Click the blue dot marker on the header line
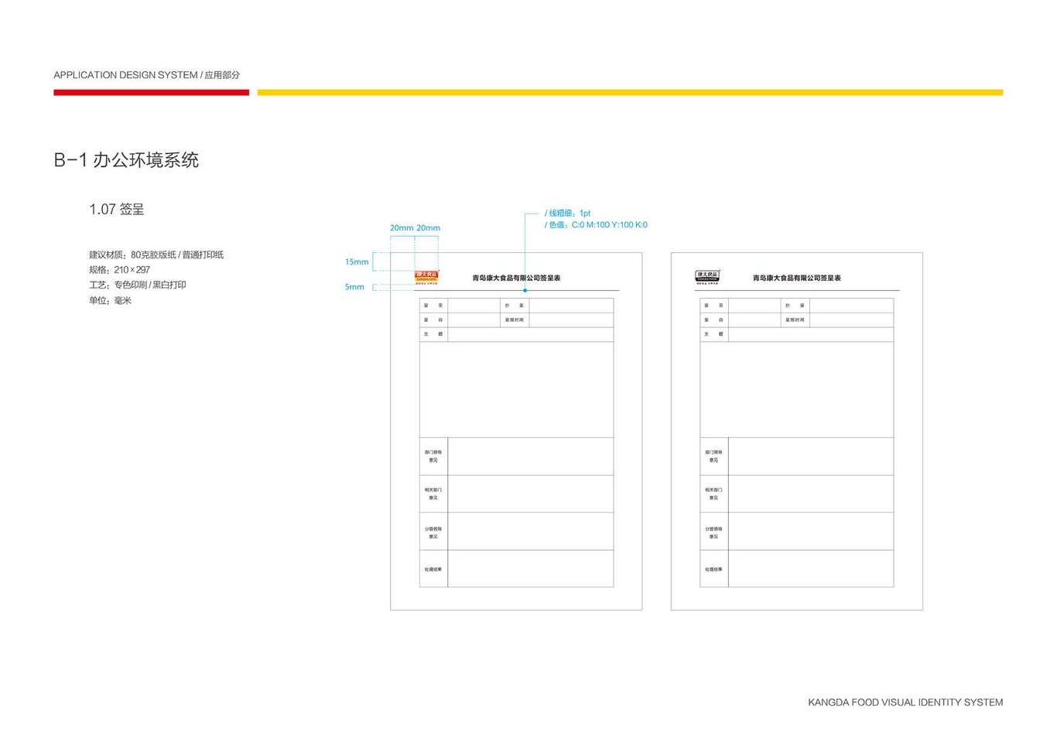Image resolution: width=1057 pixels, height=752 pixels. click(x=525, y=290)
